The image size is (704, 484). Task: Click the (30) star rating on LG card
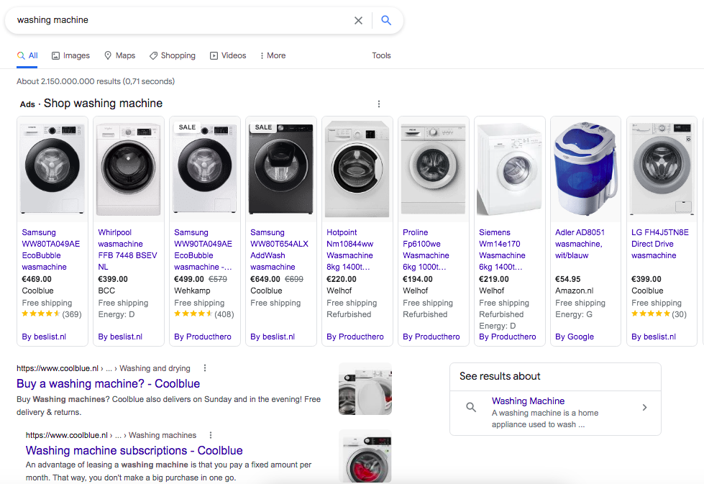pyautogui.click(x=659, y=314)
